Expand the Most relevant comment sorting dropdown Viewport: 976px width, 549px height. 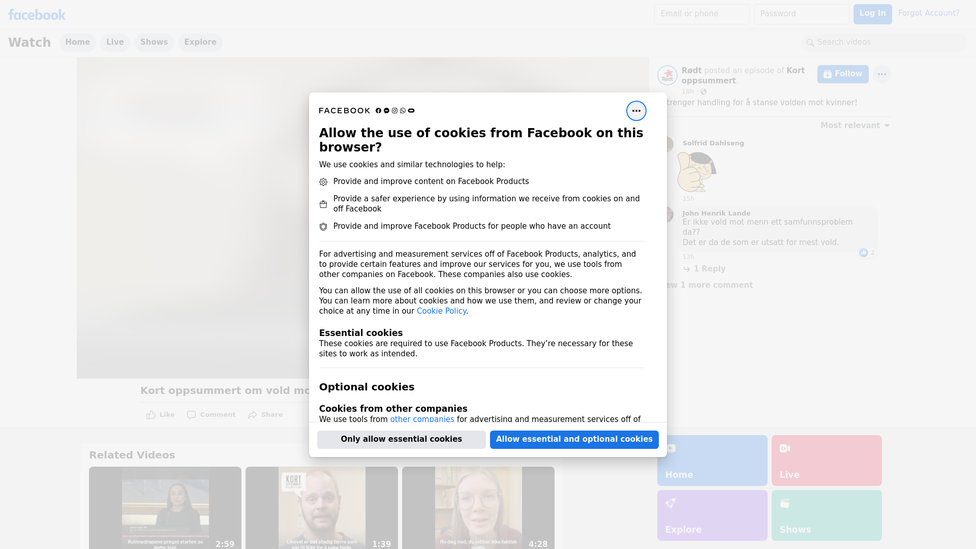coord(855,126)
